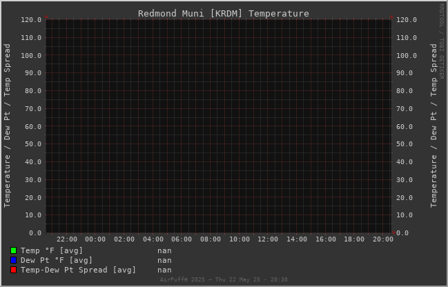Click the left axis 80.0 label
448x287 pixels.
click(x=33, y=91)
